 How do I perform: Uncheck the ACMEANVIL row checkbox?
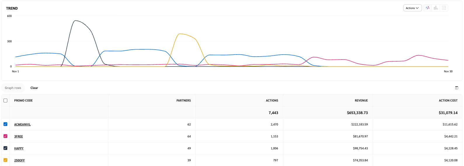tap(6, 124)
